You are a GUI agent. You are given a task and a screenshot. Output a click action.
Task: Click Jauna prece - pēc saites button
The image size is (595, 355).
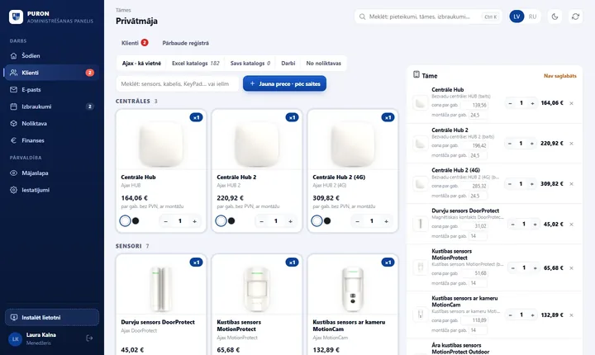(284, 84)
